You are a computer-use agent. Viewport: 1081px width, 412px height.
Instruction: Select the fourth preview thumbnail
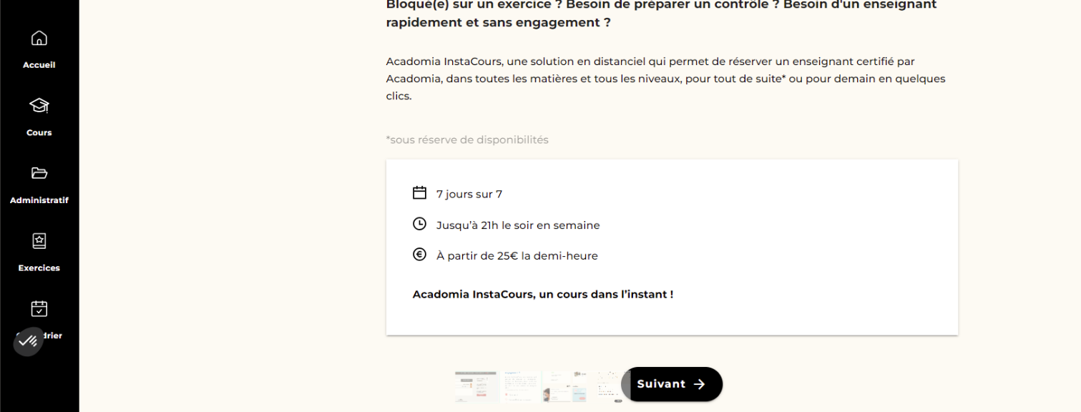(608, 386)
